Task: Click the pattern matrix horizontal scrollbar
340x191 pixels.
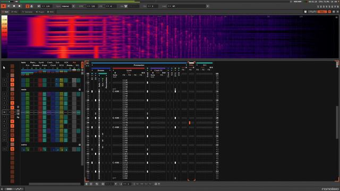Action: (55, 184)
